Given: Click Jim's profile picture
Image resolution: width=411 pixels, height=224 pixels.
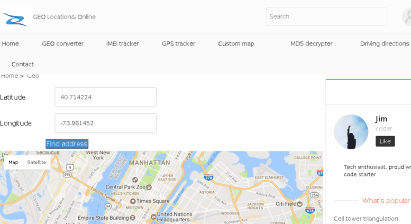Looking at the screenshot, I should 351,132.
